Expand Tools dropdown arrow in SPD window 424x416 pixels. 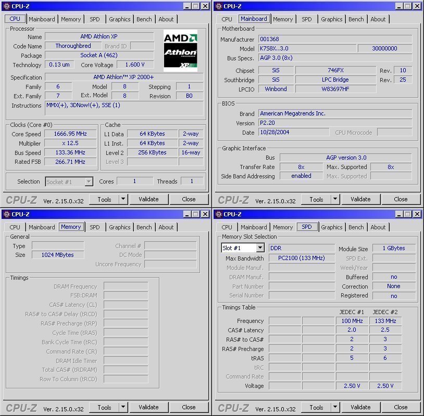click(x=335, y=407)
